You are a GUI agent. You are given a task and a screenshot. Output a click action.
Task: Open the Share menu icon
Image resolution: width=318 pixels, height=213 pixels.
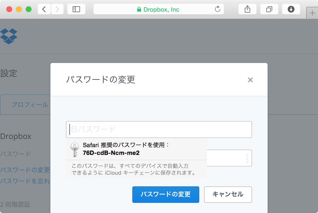pos(247,10)
